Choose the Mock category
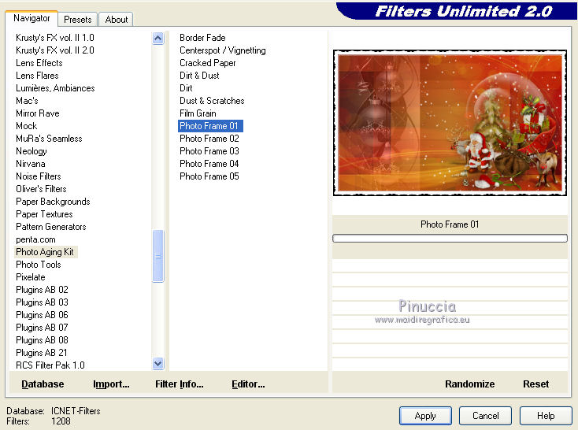 27,126
